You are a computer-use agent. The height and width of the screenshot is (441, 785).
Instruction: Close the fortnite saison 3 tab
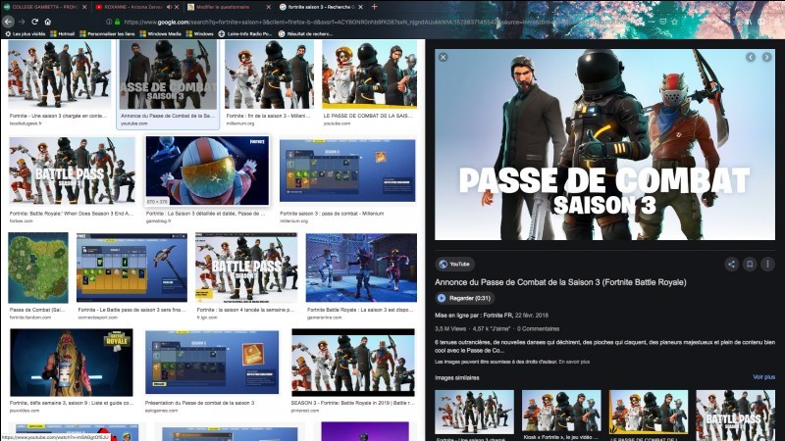pyautogui.click(x=360, y=7)
